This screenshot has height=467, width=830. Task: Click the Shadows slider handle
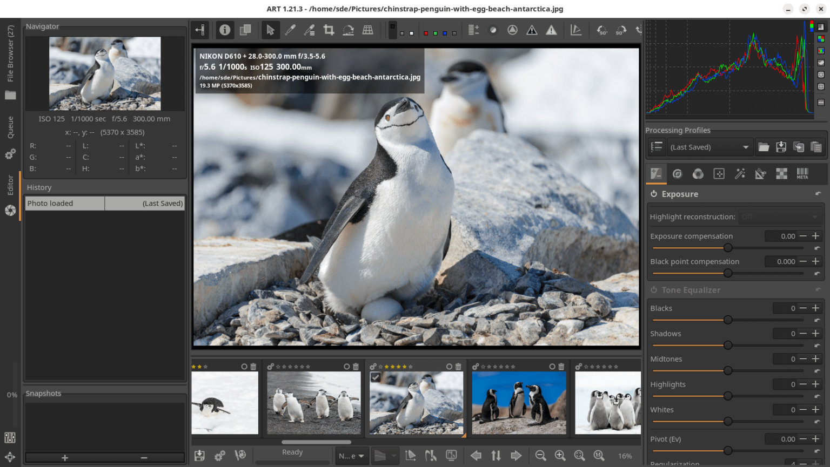pos(728,345)
